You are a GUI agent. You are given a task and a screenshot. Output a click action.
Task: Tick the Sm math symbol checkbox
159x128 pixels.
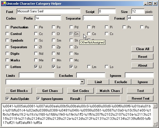(54, 40)
